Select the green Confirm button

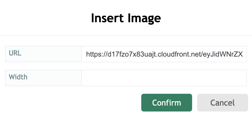pyautogui.click(x=166, y=102)
